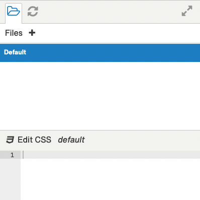Click the Edit CSS header text

point(35,140)
